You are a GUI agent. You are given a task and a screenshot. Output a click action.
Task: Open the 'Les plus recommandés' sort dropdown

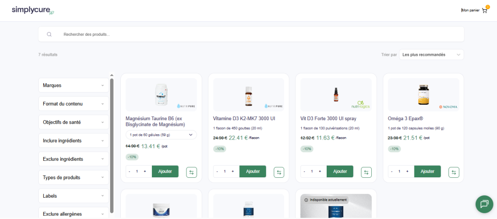click(x=431, y=55)
